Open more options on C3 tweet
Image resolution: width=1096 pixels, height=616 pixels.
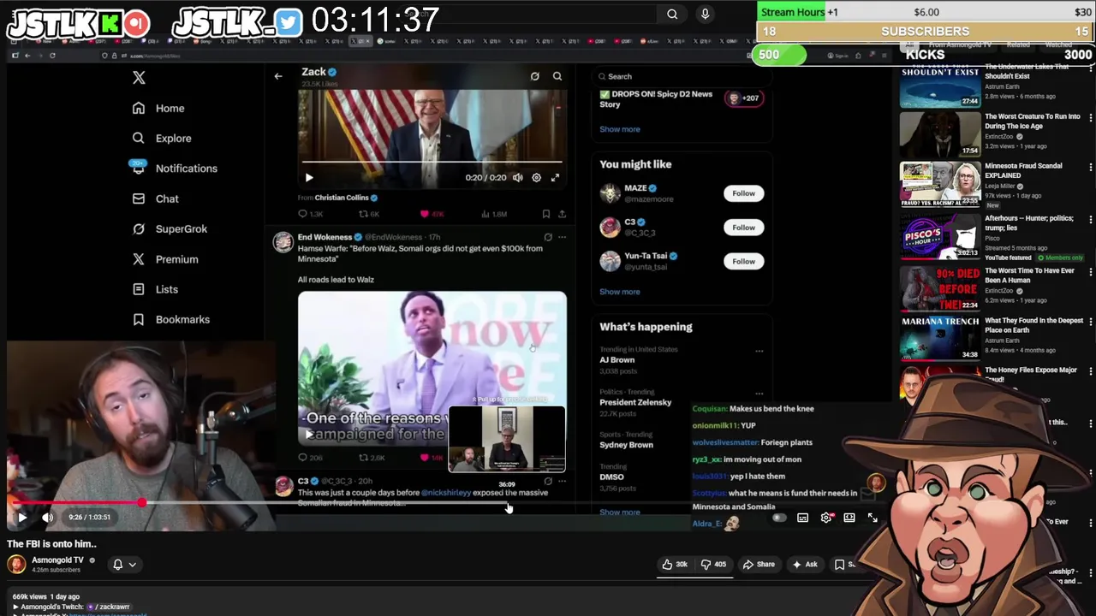point(562,481)
